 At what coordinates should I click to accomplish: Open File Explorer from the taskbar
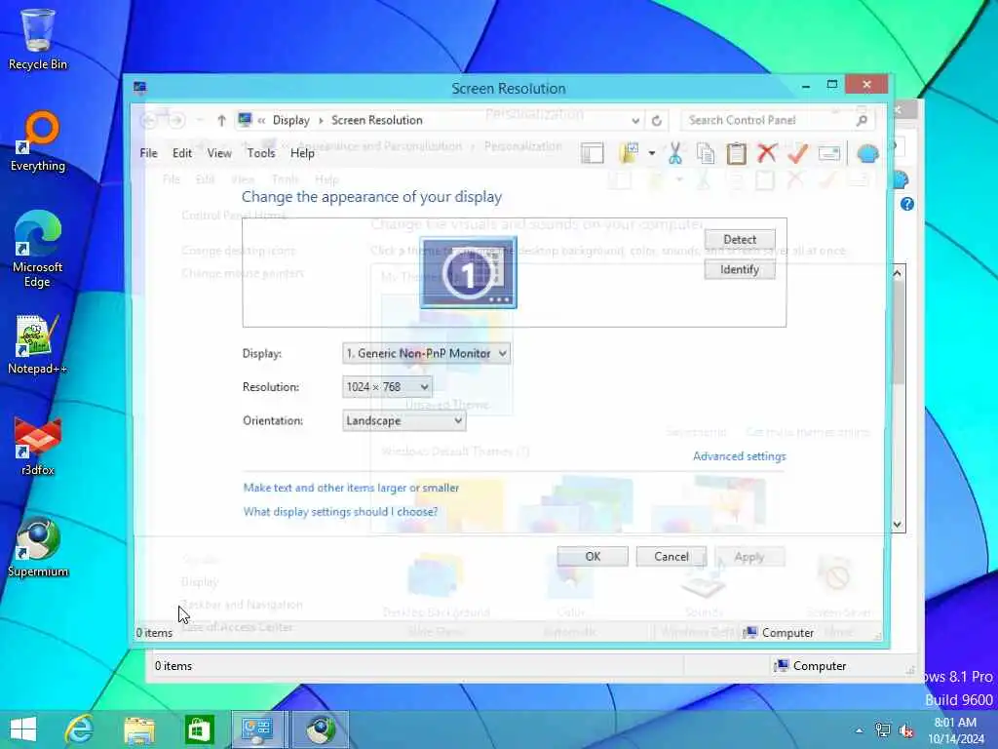coord(139,729)
